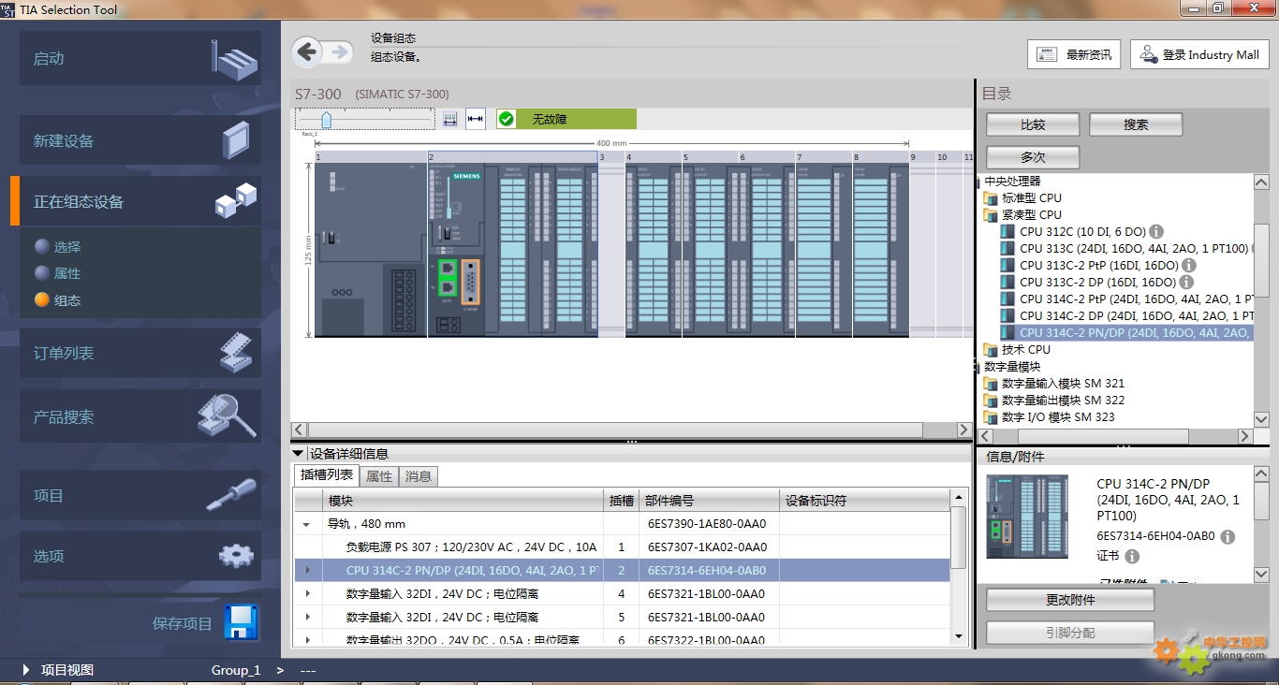
Task: Expand the 数字量输入模块 SM 321 folder
Action: click(x=991, y=384)
